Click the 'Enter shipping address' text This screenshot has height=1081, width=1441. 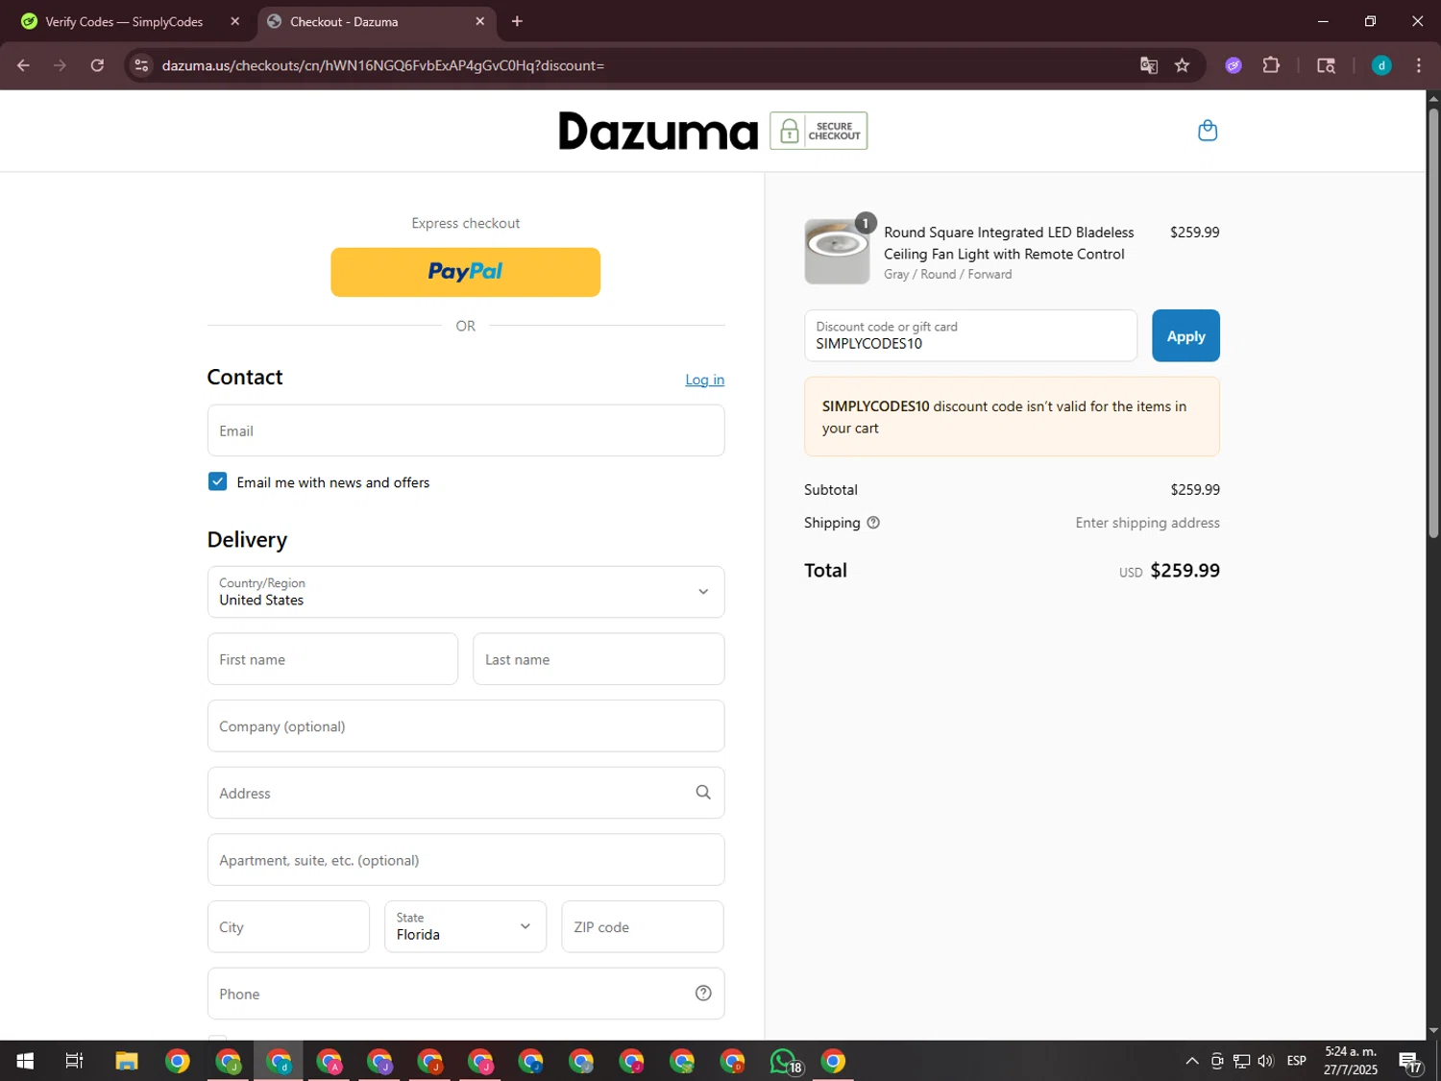(1147, 523)
